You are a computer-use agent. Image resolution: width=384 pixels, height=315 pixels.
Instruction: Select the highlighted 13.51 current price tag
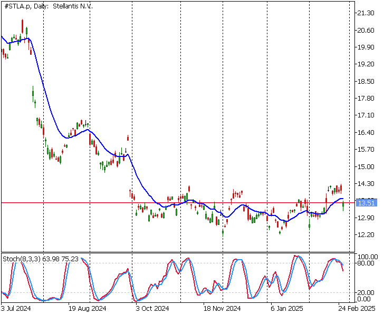coord(366,203)
